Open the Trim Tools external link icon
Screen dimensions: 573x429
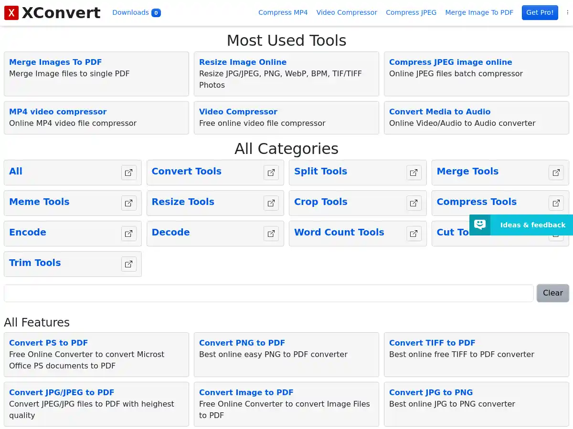128,264
